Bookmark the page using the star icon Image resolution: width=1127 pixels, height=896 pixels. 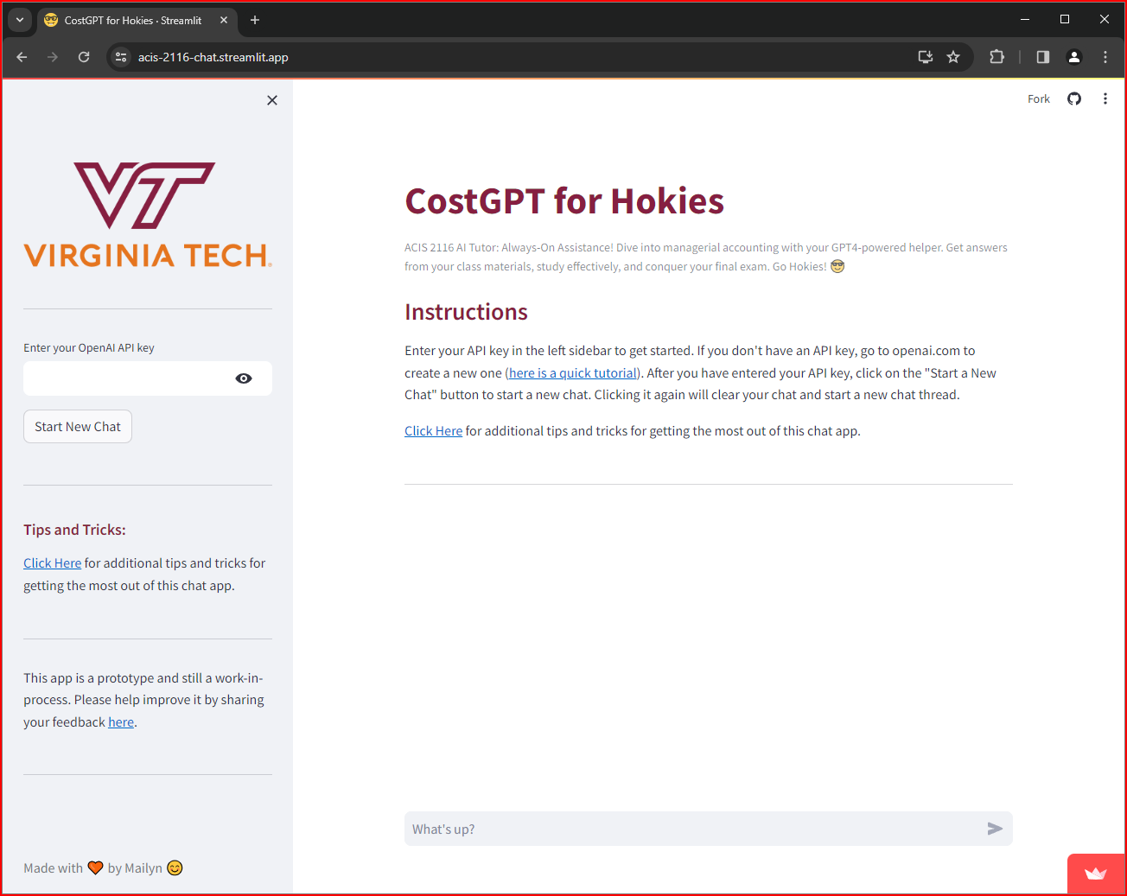click(x=952, y=57)
